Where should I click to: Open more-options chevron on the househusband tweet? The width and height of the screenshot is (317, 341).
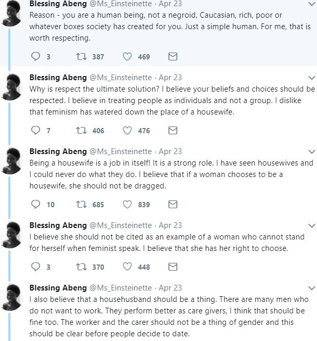(311, 287)
